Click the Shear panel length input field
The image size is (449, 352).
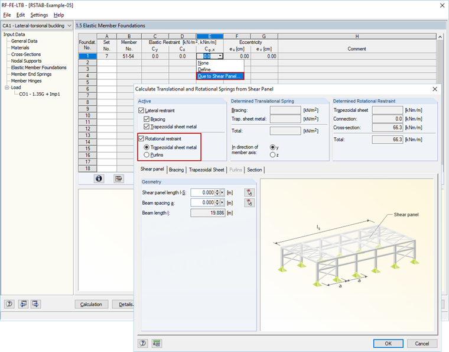203,193
